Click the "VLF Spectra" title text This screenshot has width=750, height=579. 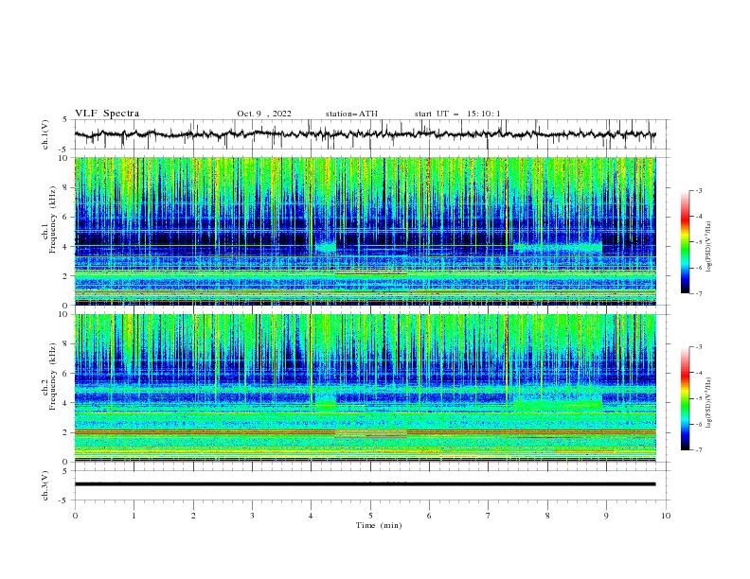coord(107,114)
